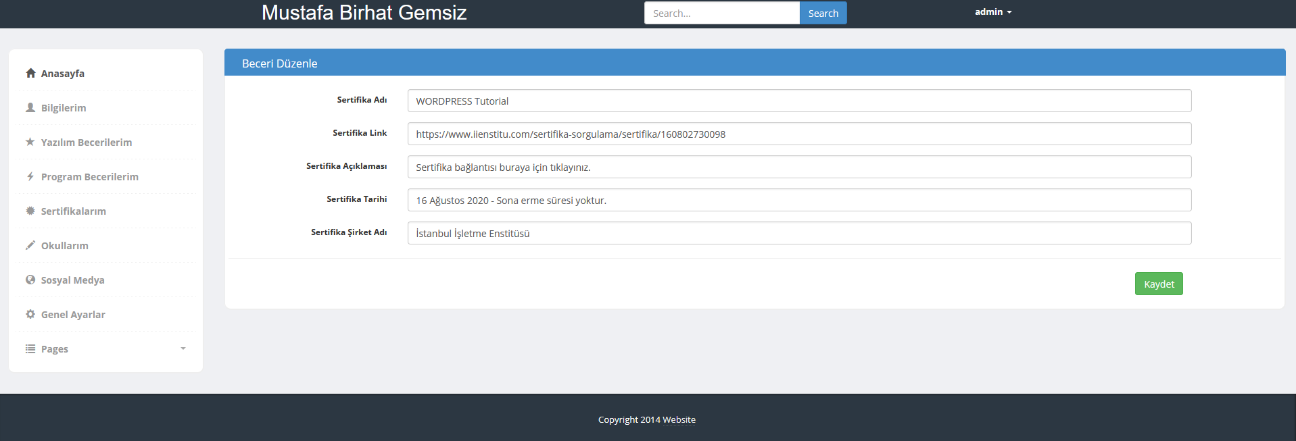
Task: Click the Sertifika Şirket Adı input field
Action: point(799,233)
